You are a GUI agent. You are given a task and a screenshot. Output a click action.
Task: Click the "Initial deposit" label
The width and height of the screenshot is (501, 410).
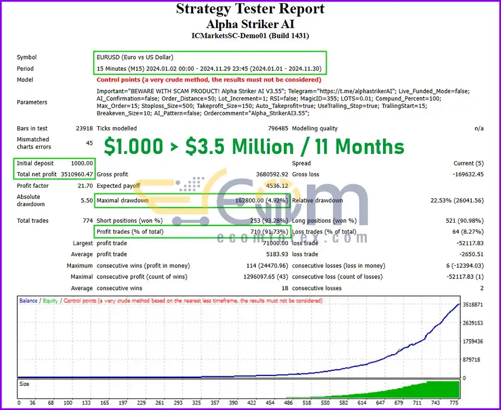tap(35, 163)
